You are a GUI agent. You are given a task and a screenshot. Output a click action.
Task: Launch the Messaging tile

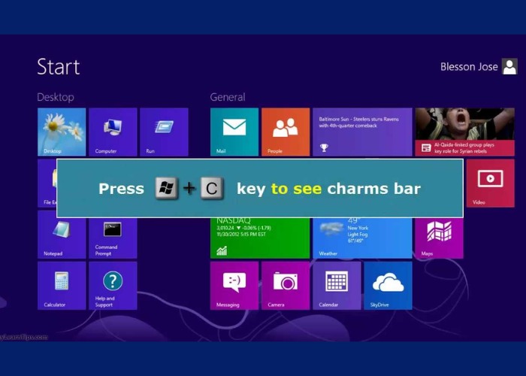pos(234,285)
